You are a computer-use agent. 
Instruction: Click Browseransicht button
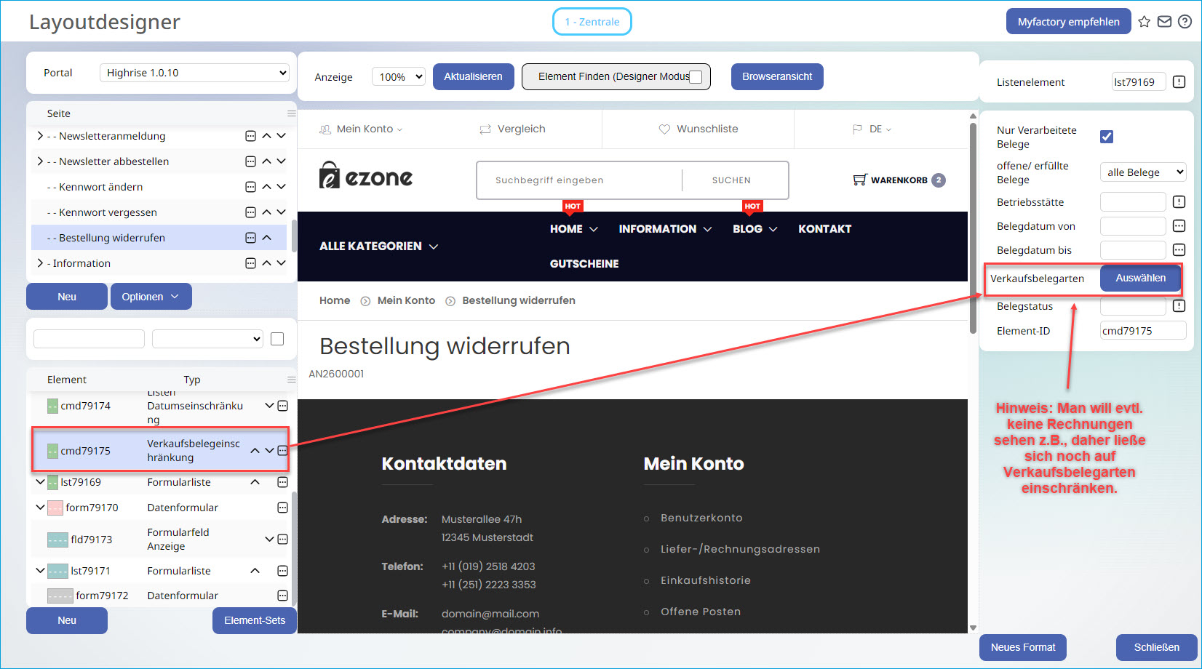(x=777, y=76)
